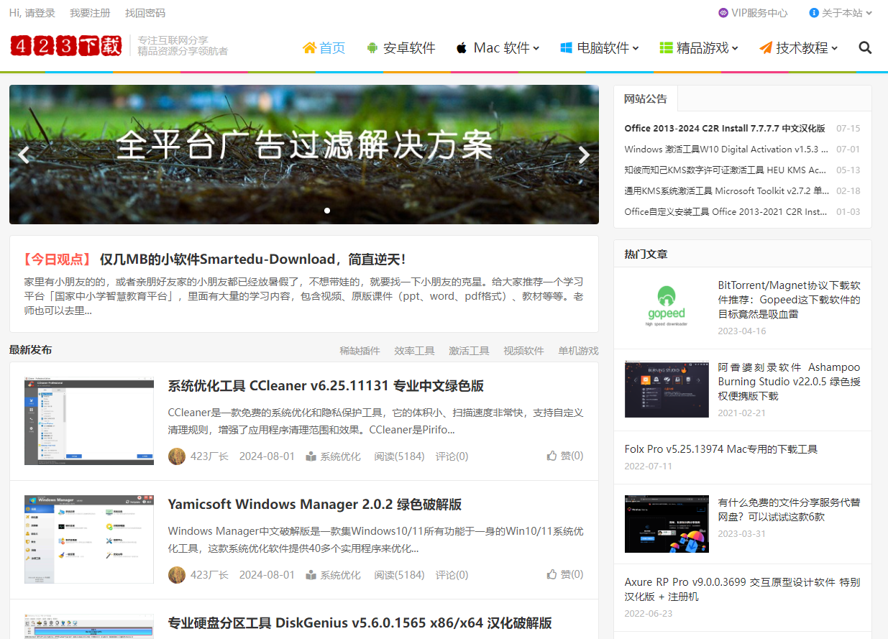This screenshot has width=888, height=639.
Task: Click 评论(0) on the CCleaner post
Action: 452,456
